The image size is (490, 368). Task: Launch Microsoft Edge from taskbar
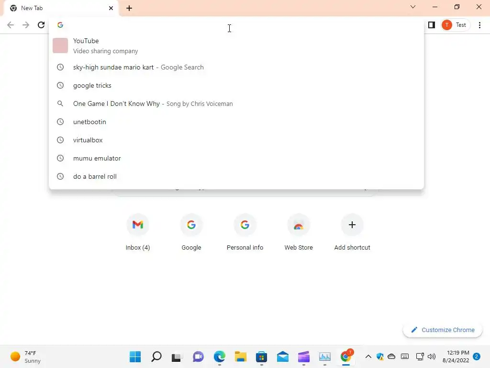pyautogui.click(x=219, y=356)
